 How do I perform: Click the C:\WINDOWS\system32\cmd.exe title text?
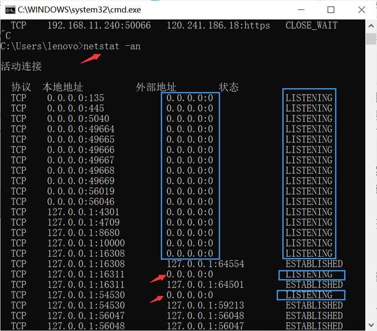[x=80, y=10]
